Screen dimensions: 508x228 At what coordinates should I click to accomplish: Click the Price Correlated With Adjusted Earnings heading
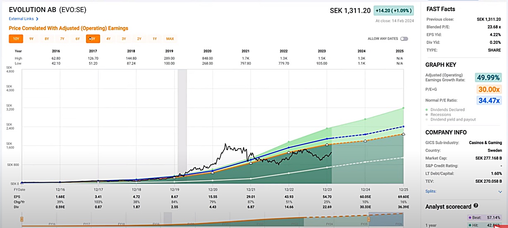pyautogui.click(x=69, y=28)
